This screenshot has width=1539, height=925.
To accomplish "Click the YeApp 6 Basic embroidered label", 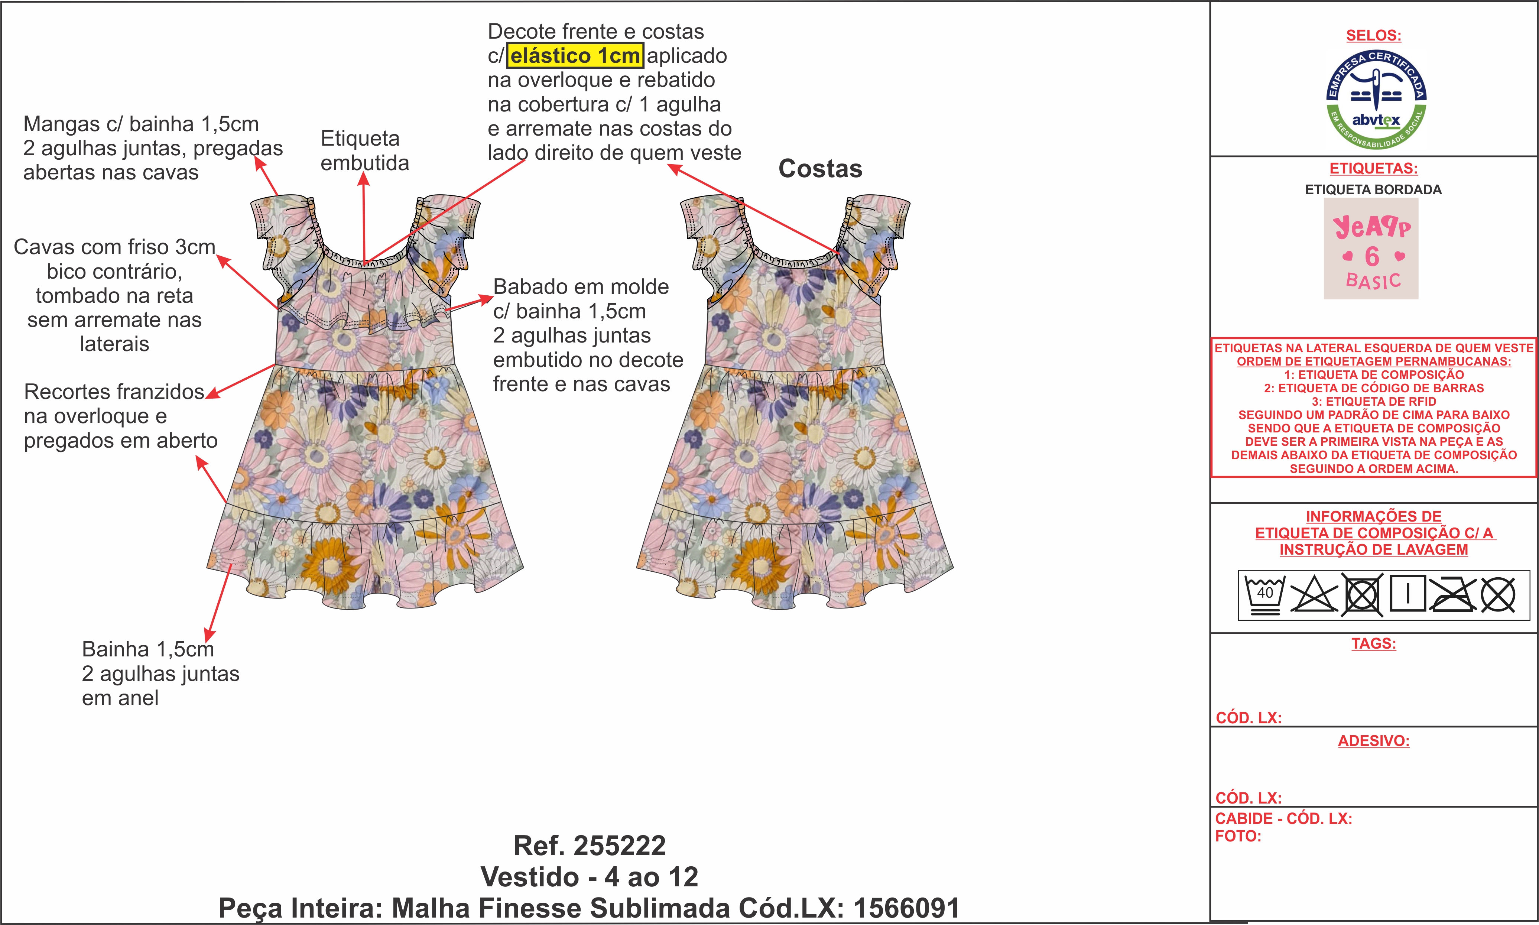I will pos(1371,249).
